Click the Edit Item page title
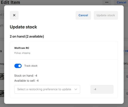The width and height of the screenshot is (128, 107). click(10, 2)
